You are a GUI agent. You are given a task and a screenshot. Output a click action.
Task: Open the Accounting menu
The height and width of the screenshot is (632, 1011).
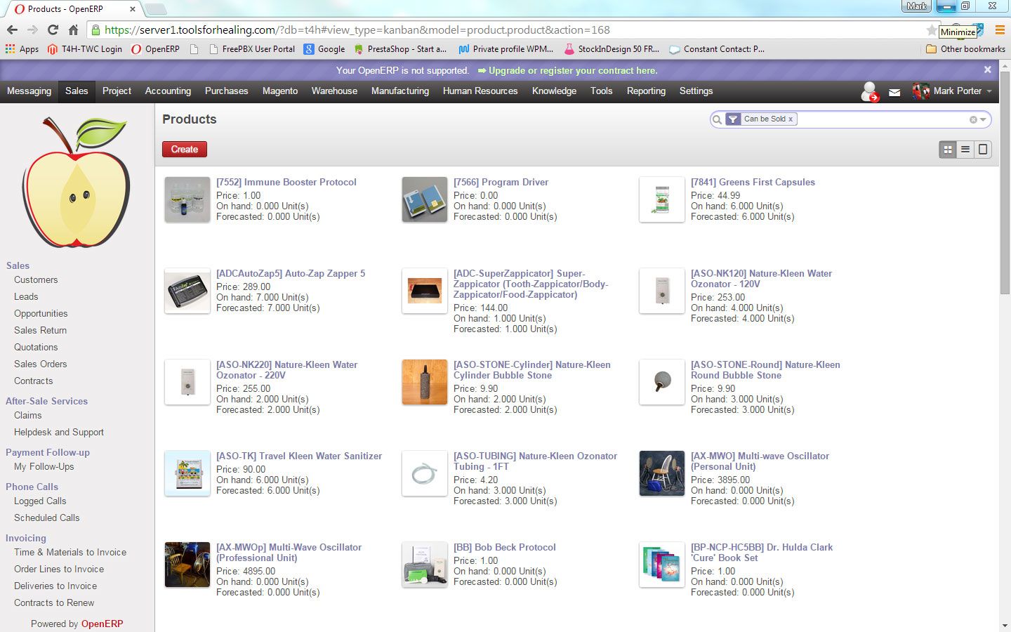coord(168,91)
